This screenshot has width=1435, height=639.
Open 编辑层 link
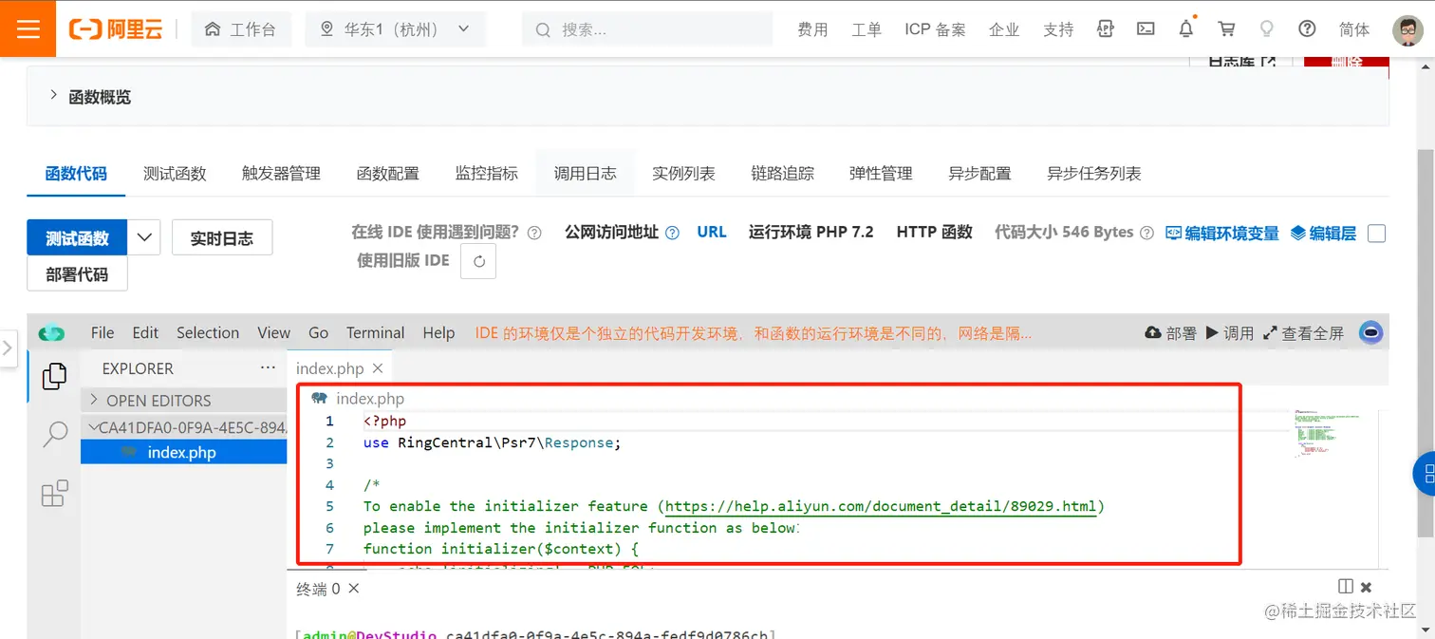(1323, 233)
